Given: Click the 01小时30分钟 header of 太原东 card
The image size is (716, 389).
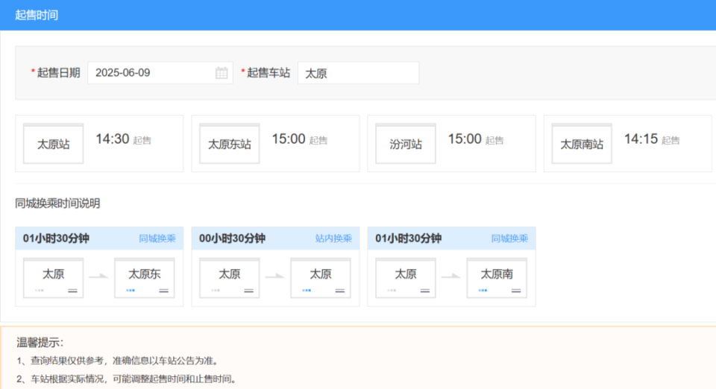Looking at the screenshot, I should 56,238.
